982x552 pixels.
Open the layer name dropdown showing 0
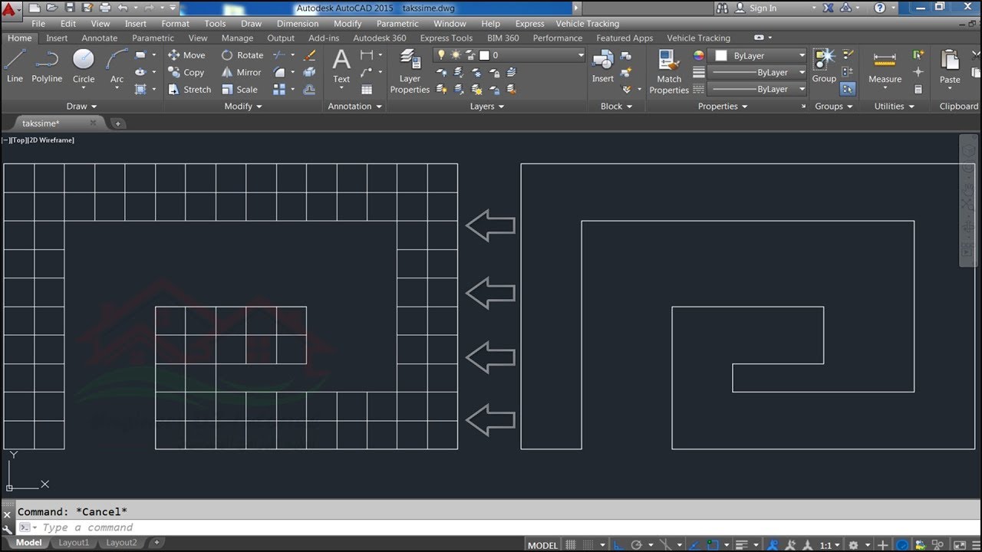pyautogui.click(x=509, y=55)
